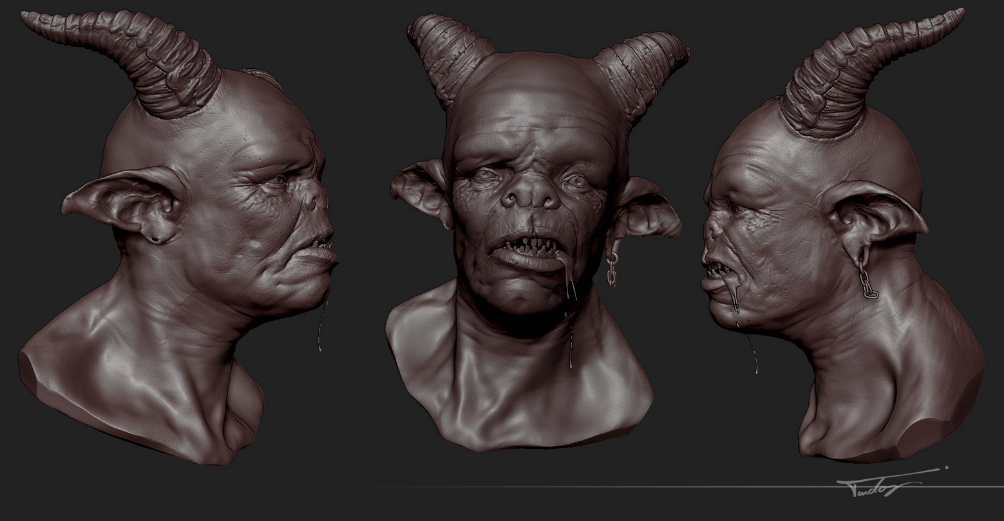The width and height of the screenshot is (1004, 521).
Task: Select the left-facing profile bust with earring
Action: click(x=844, y=235)
